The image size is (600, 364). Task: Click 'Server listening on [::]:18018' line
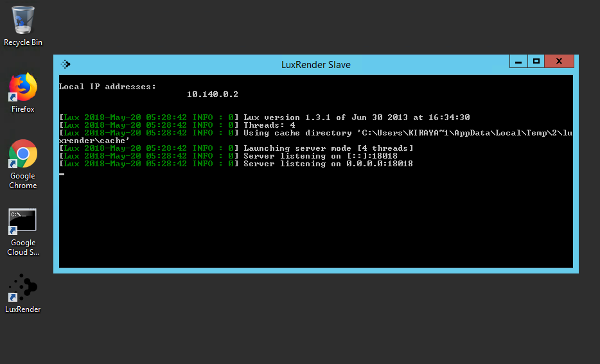pos(229,156)
